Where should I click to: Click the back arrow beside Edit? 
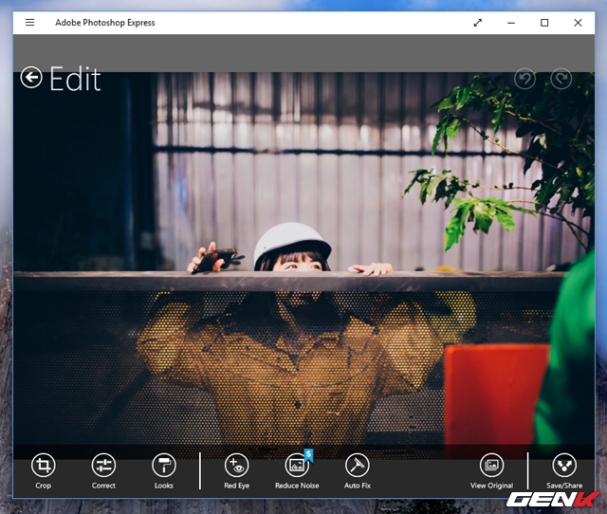(31, 78)
